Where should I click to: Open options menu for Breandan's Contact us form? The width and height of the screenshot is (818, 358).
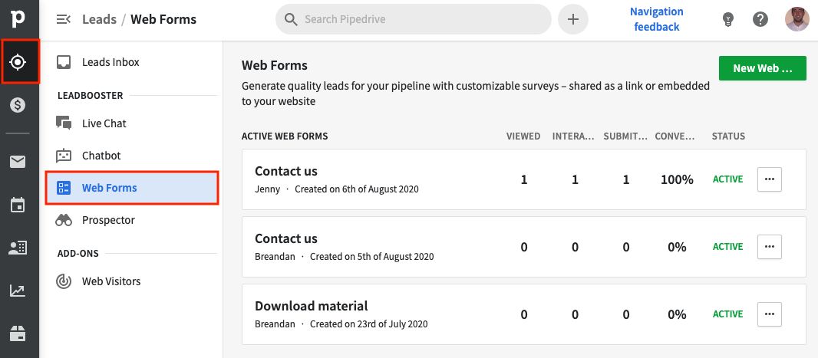pos(769,247)
